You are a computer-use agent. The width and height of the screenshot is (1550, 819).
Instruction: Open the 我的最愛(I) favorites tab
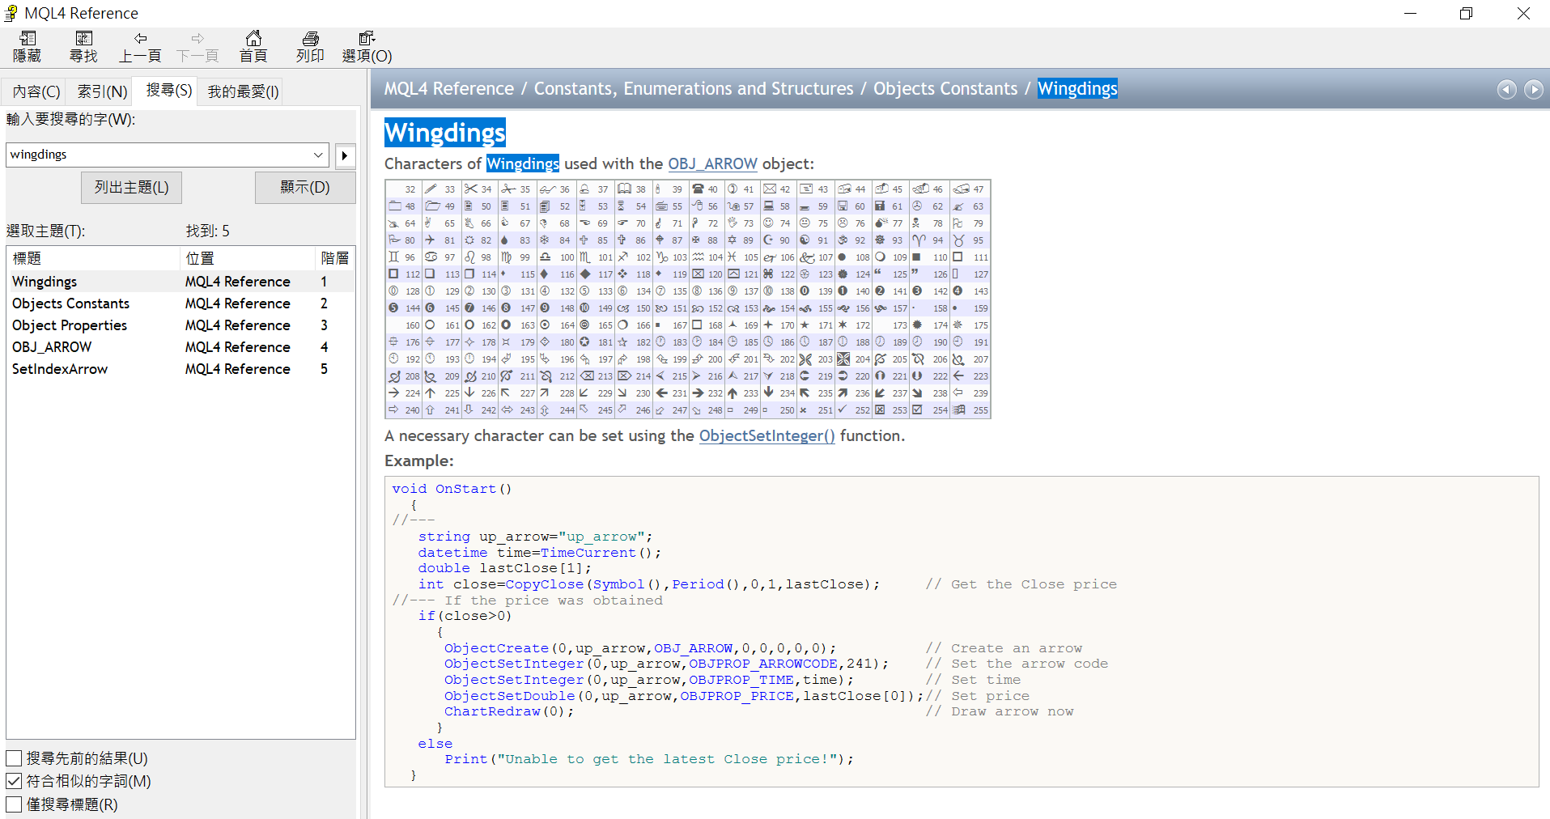click(243, 92)
